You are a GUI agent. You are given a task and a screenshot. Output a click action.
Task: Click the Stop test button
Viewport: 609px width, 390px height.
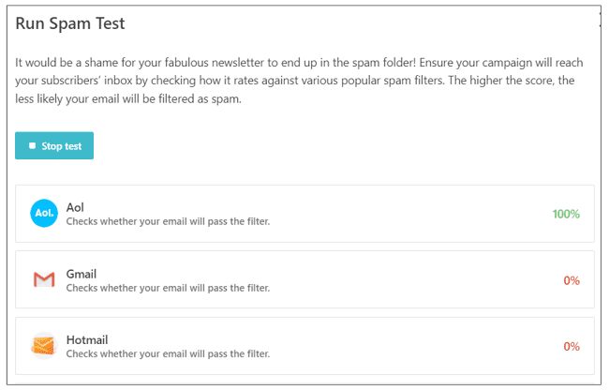click(x=54, y=146)
